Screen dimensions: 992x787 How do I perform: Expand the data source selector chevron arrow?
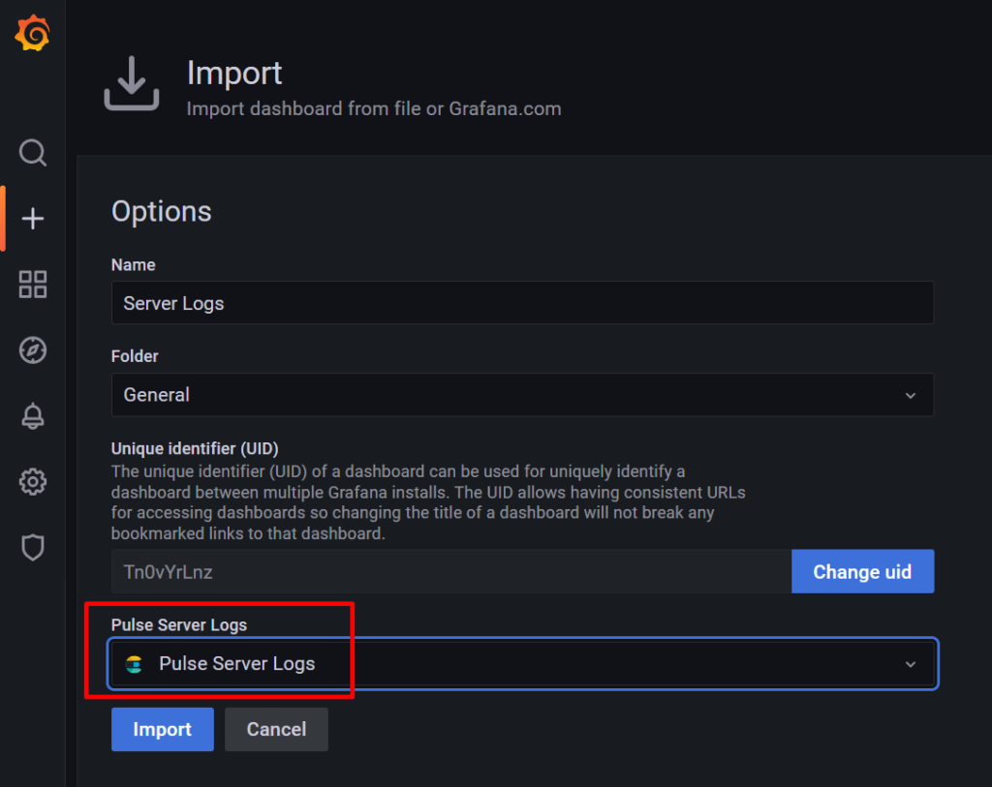click(910, 664)
